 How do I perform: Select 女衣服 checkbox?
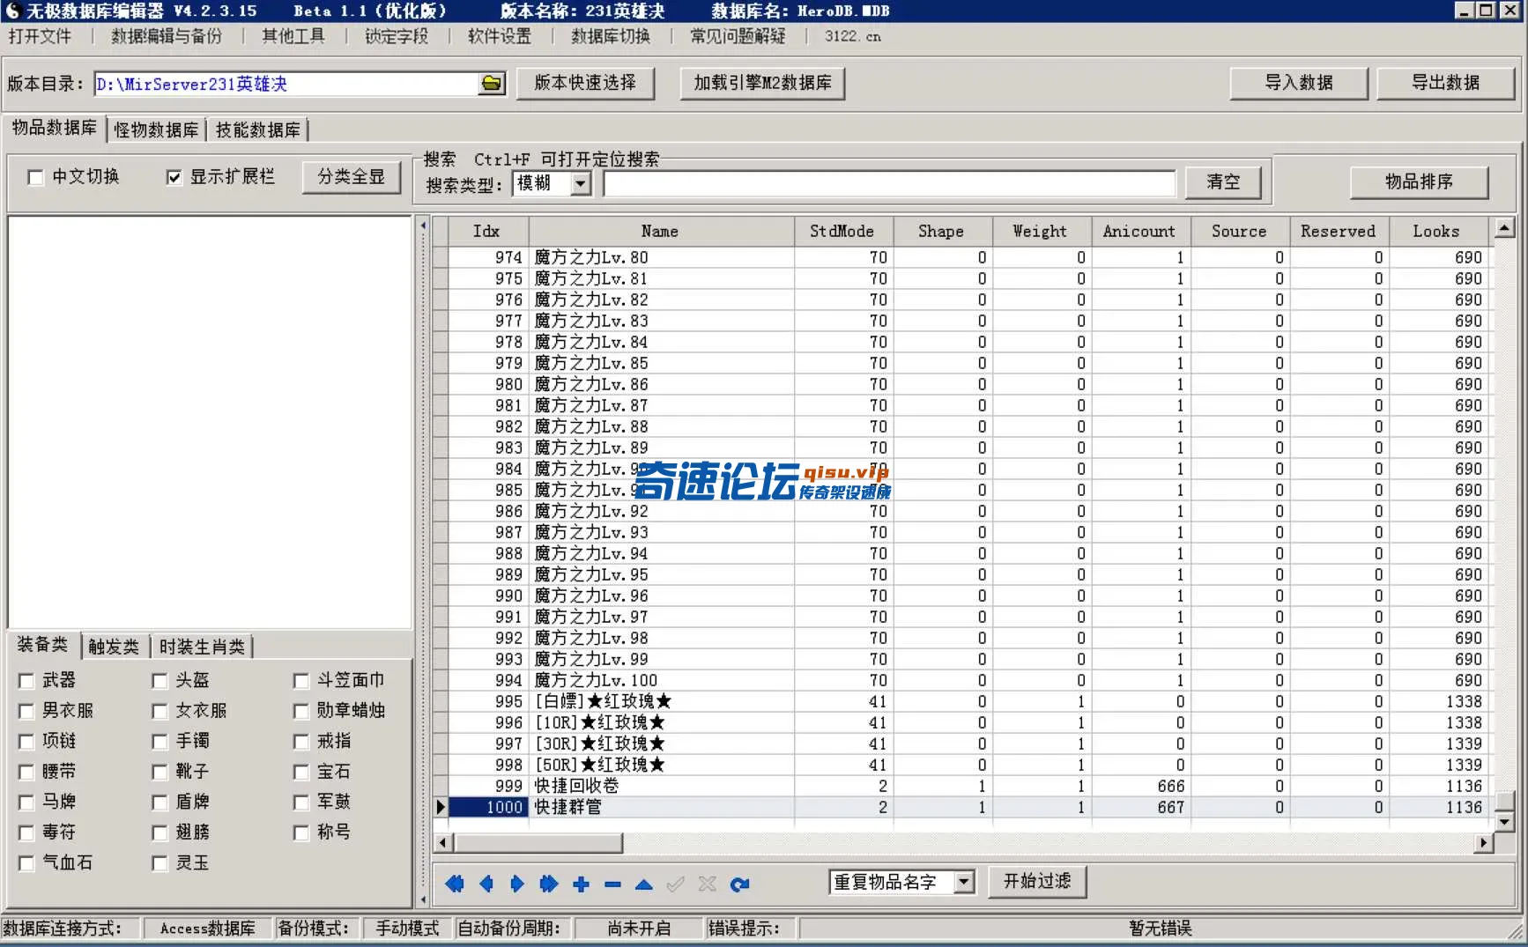tap(159, 711)
